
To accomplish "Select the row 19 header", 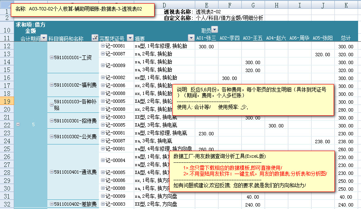I will (x=7, y=101).
